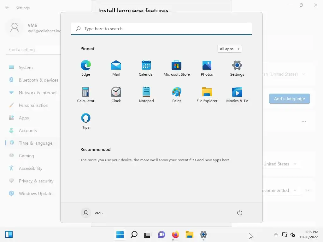Image resolution: width=323 pixels, height=242 pixels.
Task: Open the Clock app
Action: [x=116, y=95]
